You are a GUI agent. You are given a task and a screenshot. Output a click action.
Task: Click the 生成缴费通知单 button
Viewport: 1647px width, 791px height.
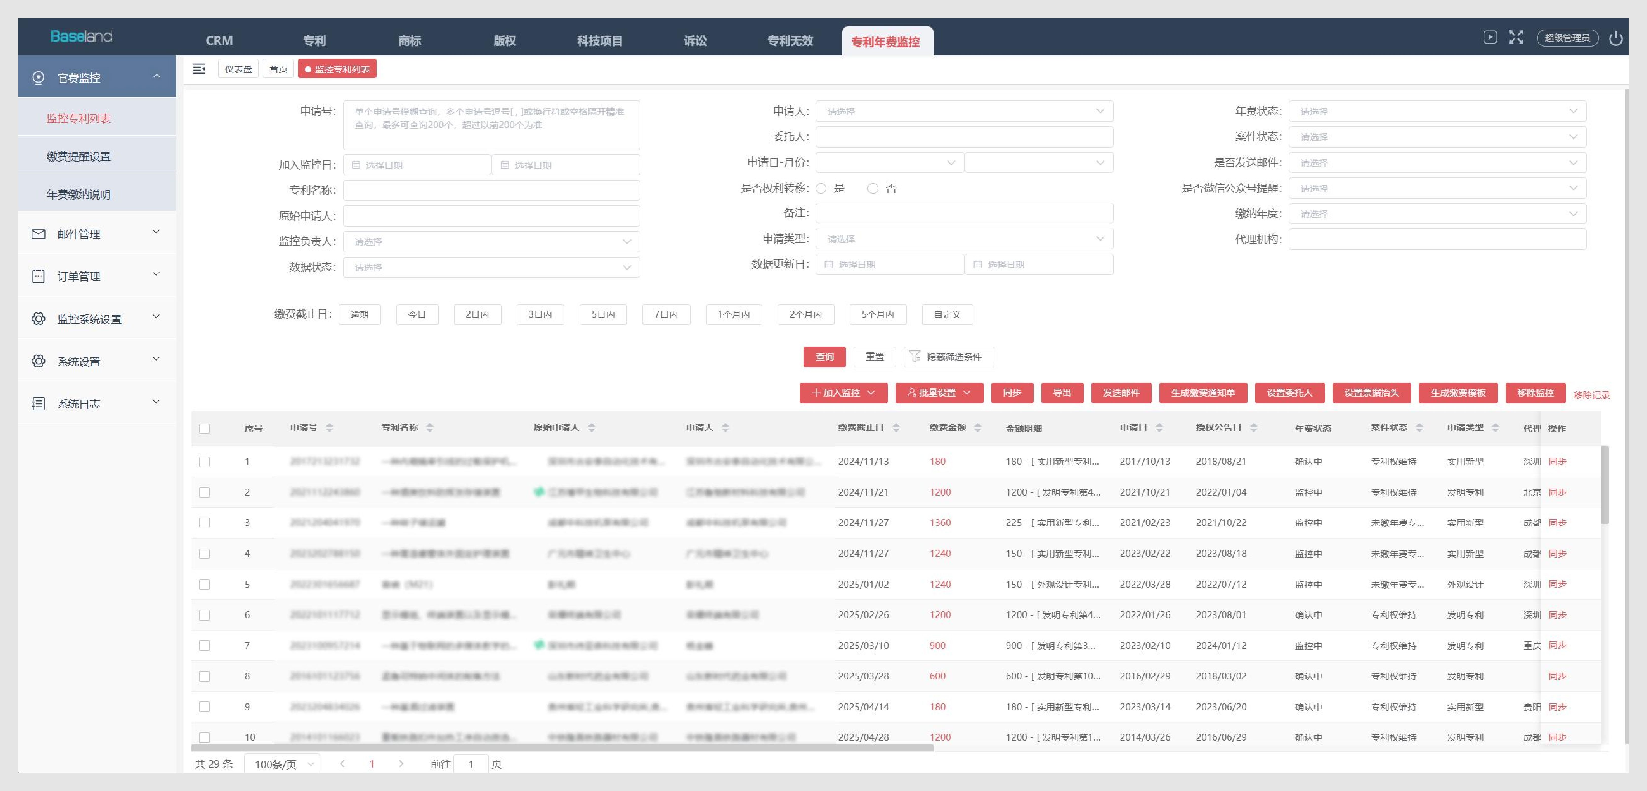coord(1203,393)
